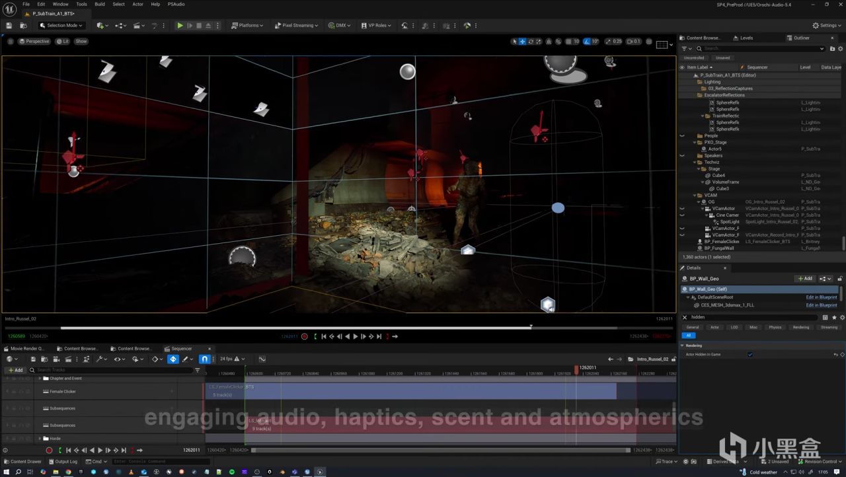846x477 pixels.
Task: Expand the Horde folder track
Action: click(x=40, y=438)
